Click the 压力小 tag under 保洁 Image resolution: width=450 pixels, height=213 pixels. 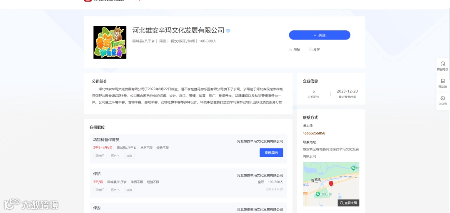coord(115,190)
